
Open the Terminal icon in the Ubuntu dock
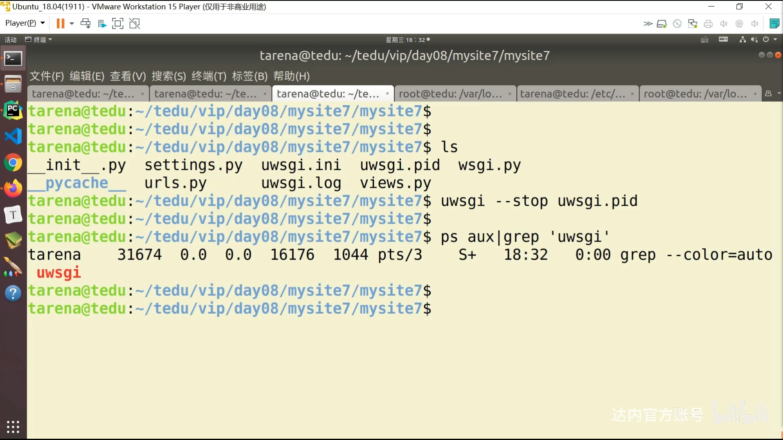pos(13,59)
